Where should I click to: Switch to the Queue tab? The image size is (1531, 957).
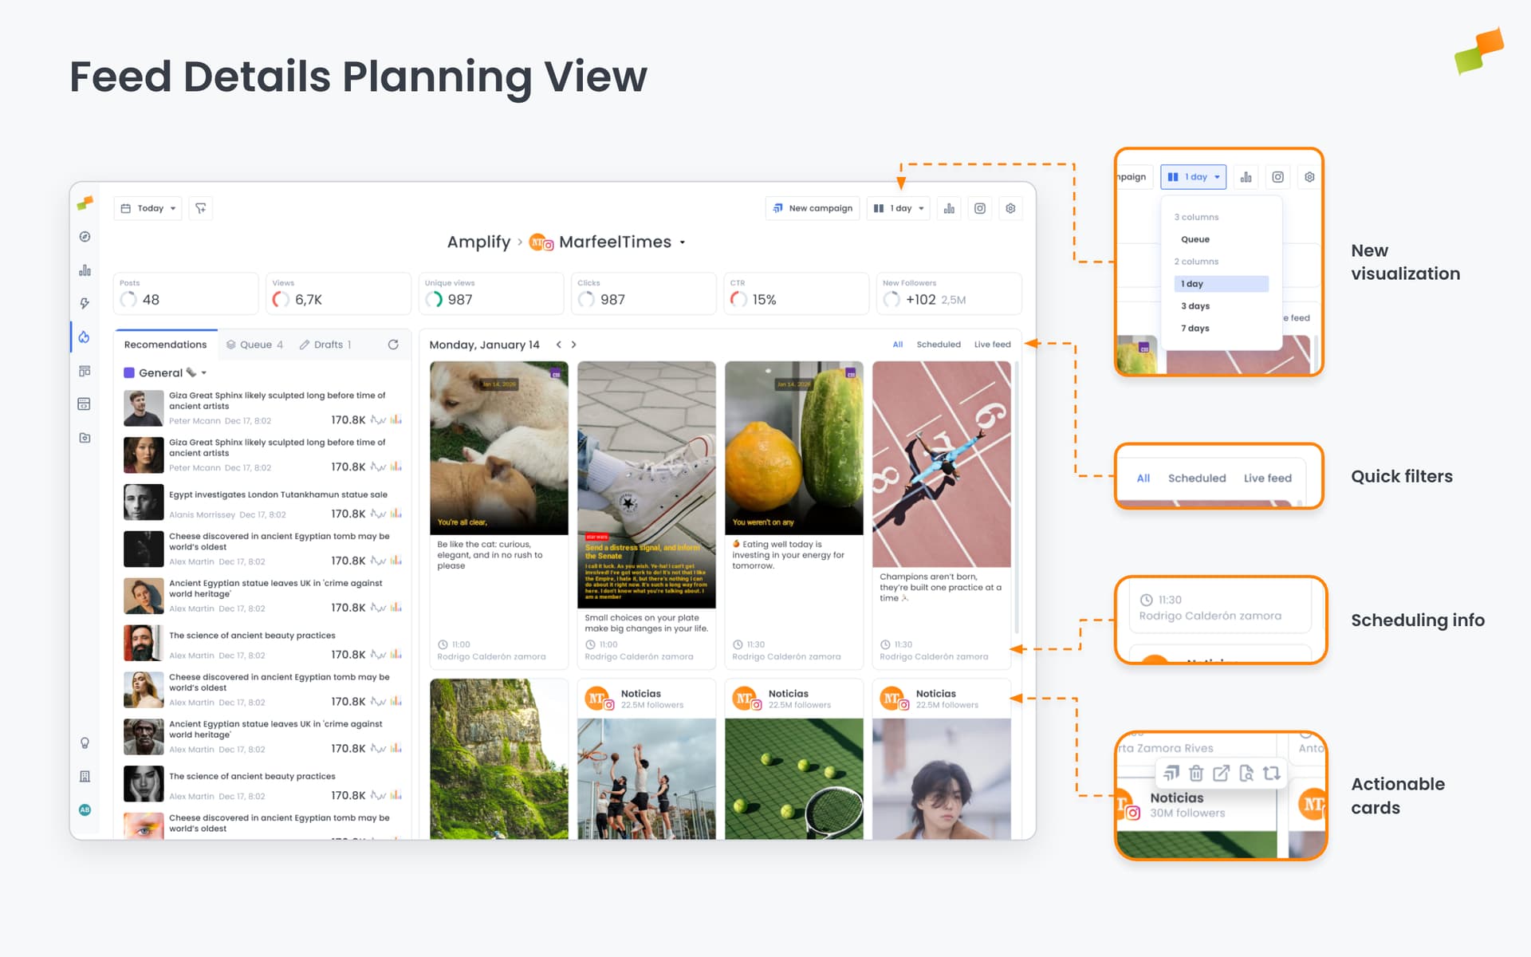254,344
